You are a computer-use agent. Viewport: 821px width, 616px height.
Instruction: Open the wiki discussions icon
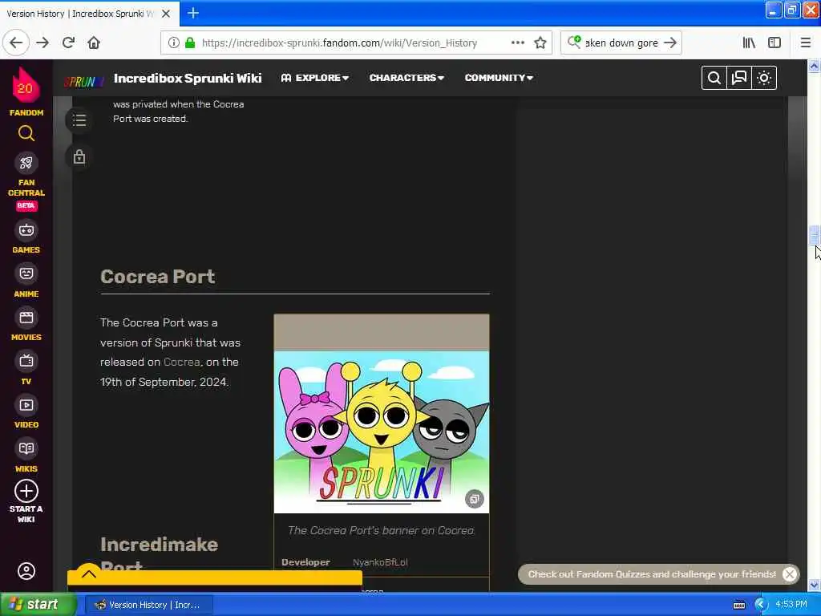(738, 78)
